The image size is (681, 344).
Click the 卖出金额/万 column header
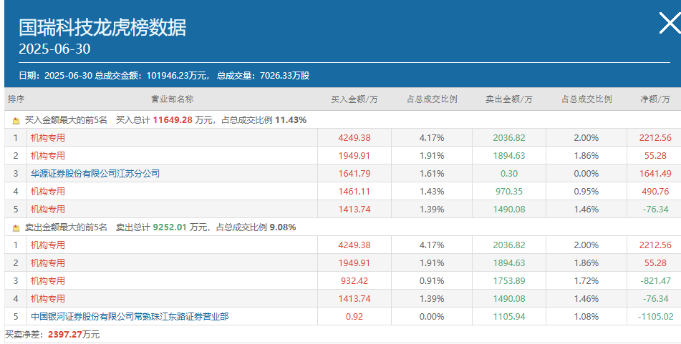(x=509, y=99)
